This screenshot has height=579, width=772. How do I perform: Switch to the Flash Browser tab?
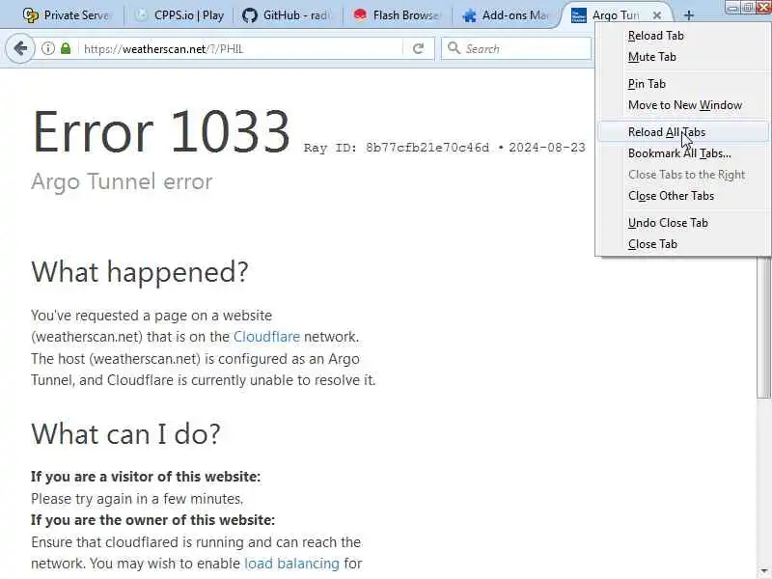coord(397,15)
